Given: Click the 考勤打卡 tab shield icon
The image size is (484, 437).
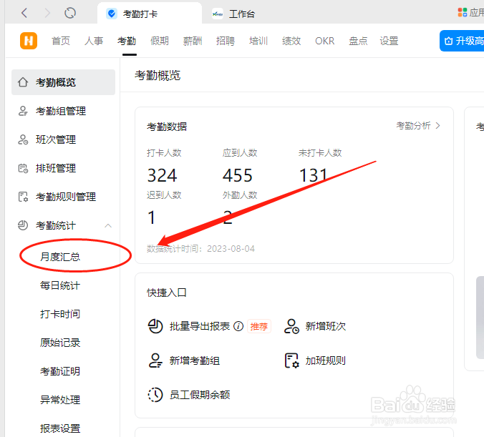Looking at the screenshot, I should (x=112, y=14).
